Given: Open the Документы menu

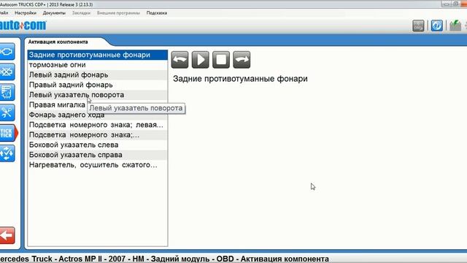Looking at the screenshot, I should [x=54, y=13].
